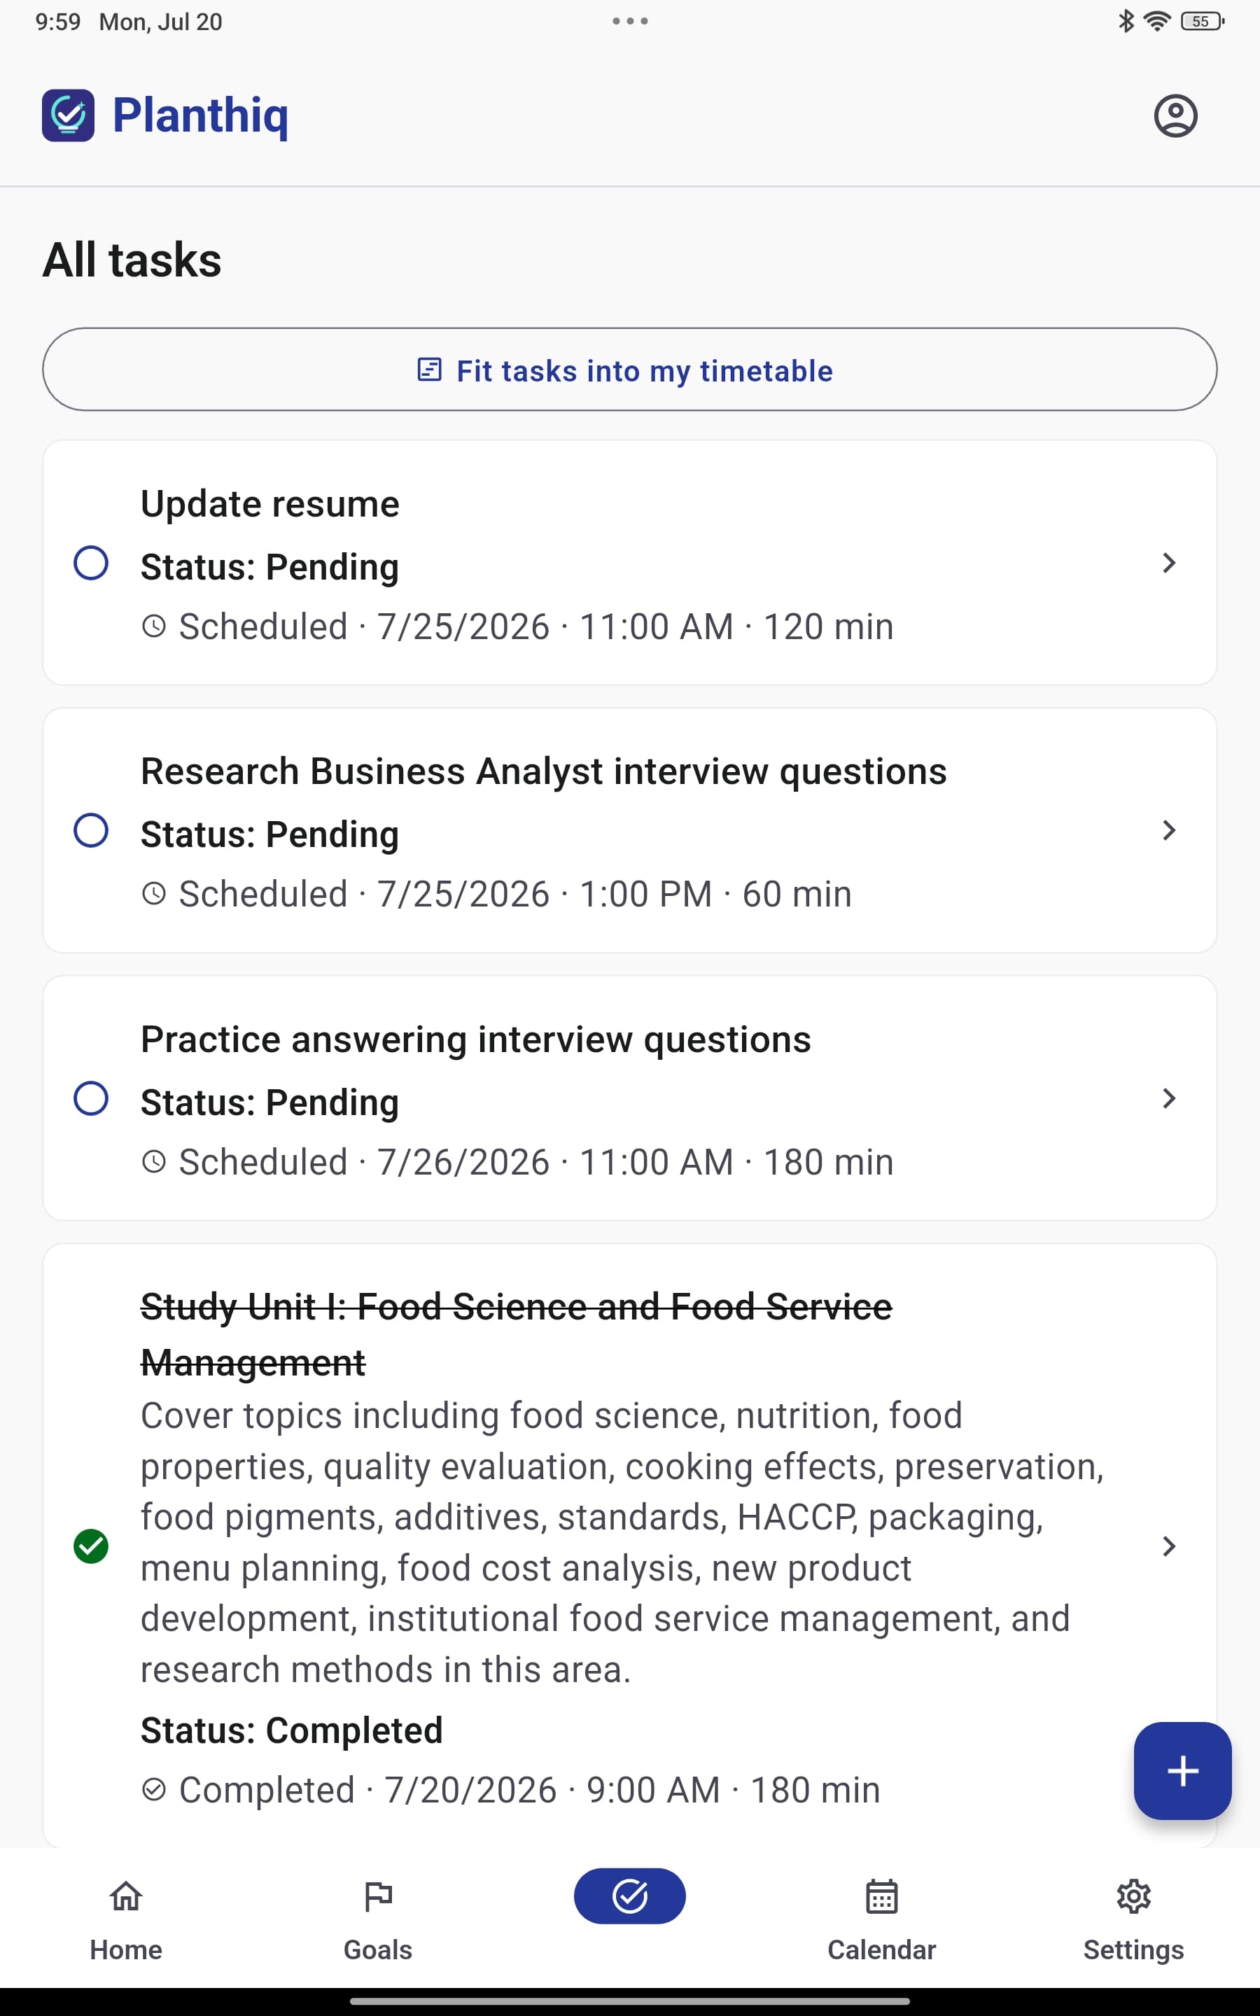Uncheck the completed Study Unit I task

[x=91, y=1546]
